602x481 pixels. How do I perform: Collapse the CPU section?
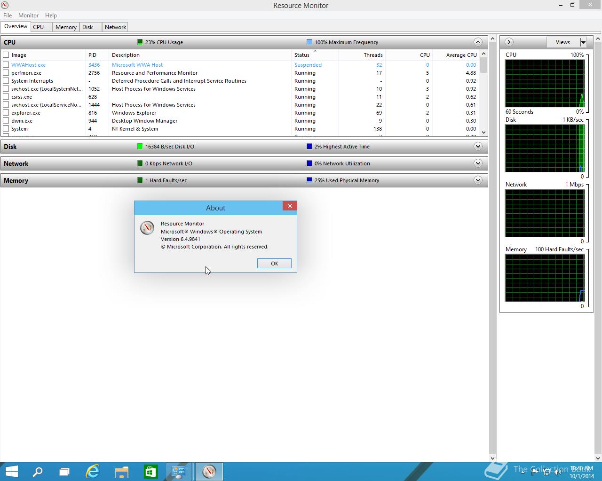point(478,42)
